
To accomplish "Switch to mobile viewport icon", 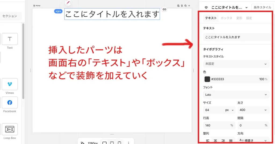I will [x=120, y=143].
